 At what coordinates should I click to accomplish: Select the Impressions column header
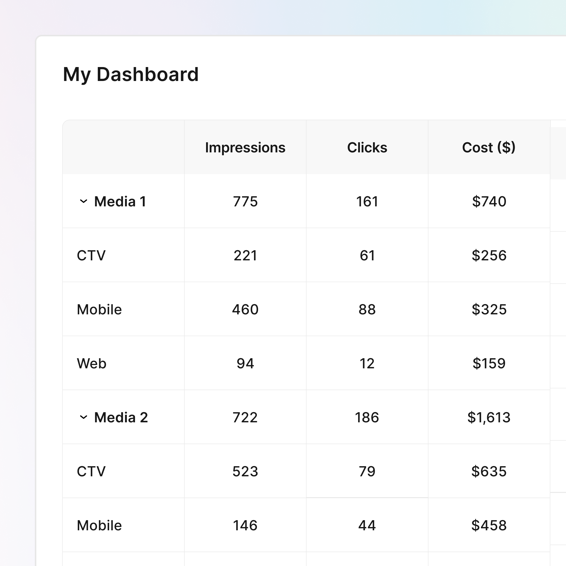tap(245, 148)
